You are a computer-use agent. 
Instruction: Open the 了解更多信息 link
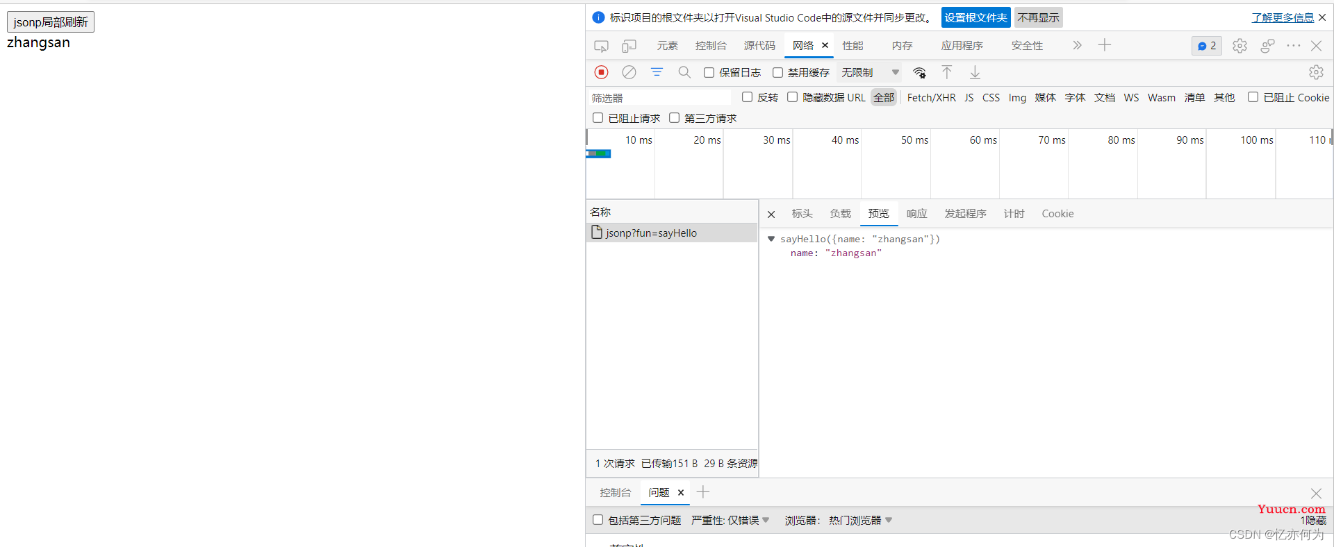click(1283, 17)
